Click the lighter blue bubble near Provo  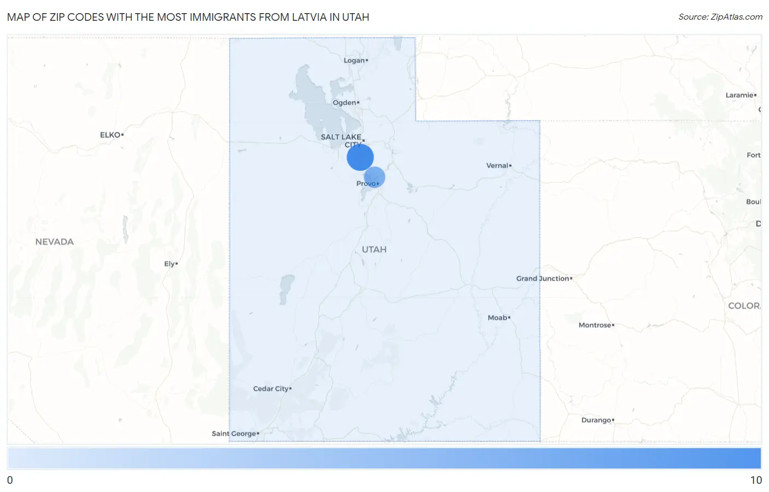coord(375,177)
